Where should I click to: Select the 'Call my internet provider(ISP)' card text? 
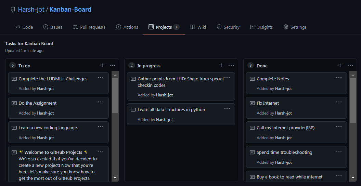tap(285, 128)
